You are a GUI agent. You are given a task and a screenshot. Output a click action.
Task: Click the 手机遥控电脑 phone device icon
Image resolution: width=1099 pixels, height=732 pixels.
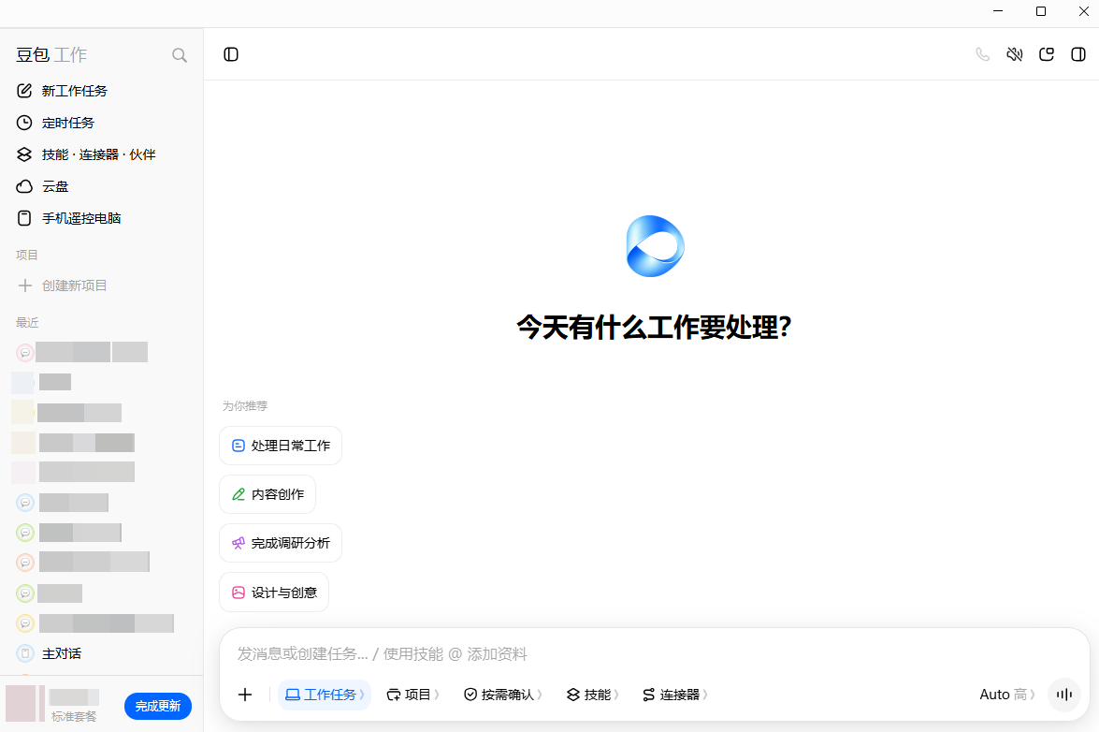pyautogui.click(x=24, y=218)
